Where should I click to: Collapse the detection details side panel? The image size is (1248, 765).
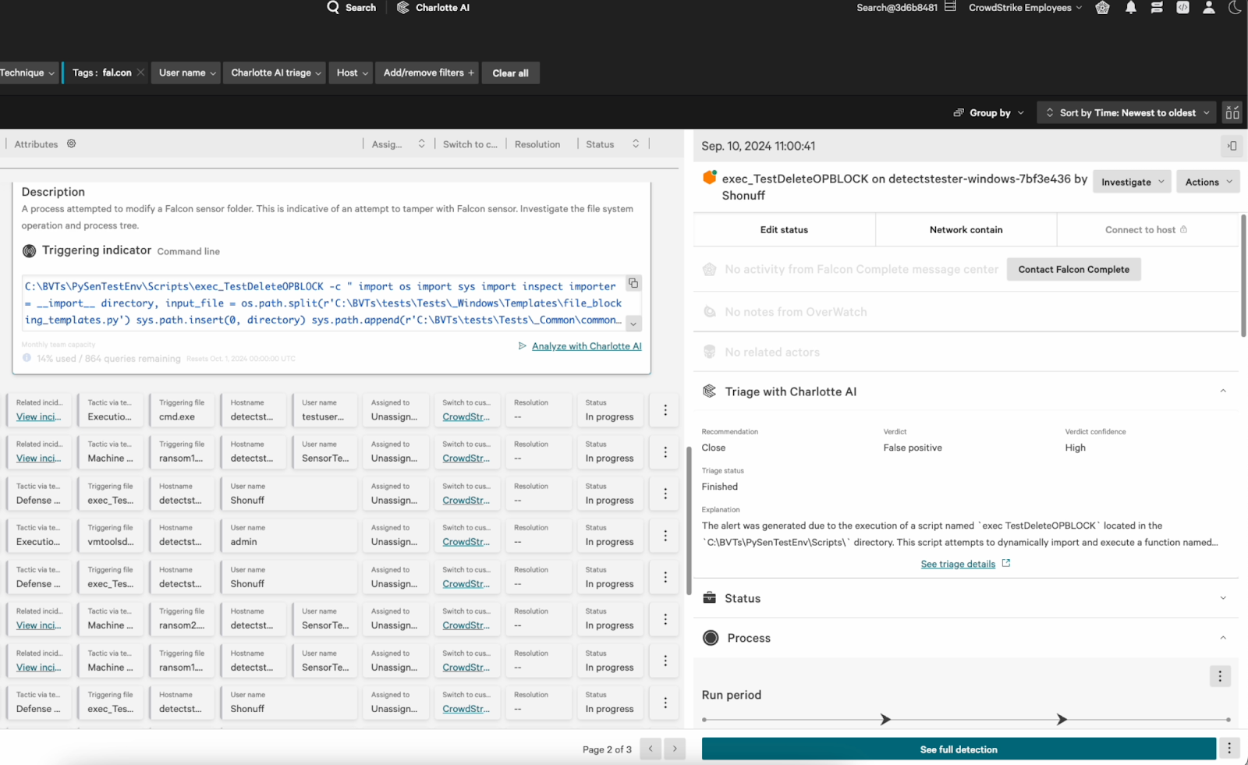point(1232,146)
